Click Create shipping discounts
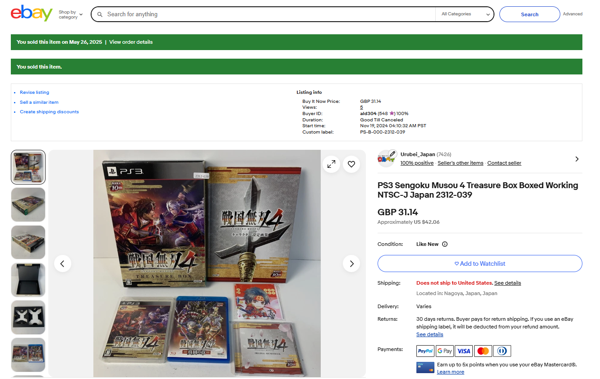The width and height of the screenshot is (600, 379). point(49,112)
